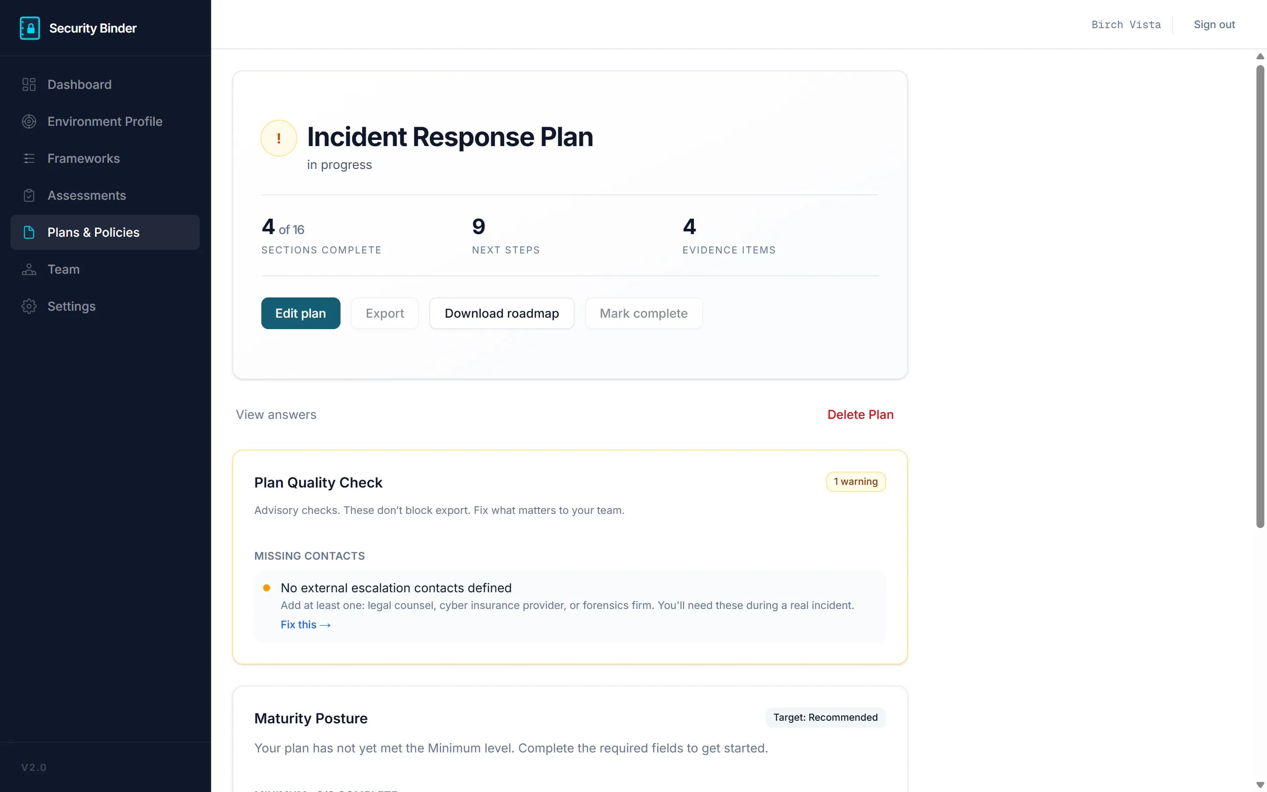Screen dimensions: 1267x792
Task: Follow the Fix this link
Action: click(305, 624)
